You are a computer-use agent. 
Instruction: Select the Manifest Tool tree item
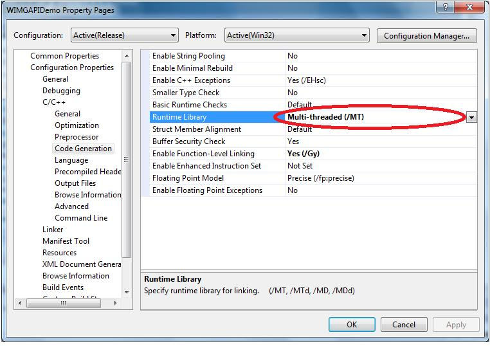click(x=66, y=241)
